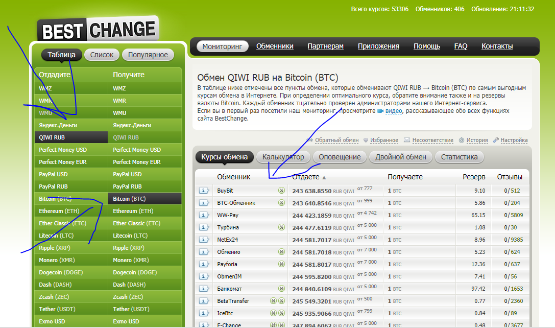The width and height of the screenshot is (555, 328).
Task: Click the percent badge next to BTC-Обменник
Action: coord(281,203)
